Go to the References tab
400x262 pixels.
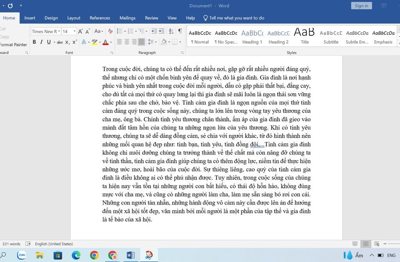pyautogui.click(x=100, y=18)
